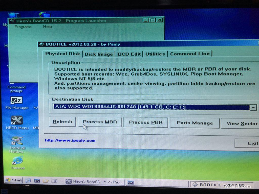This screenshot has height=194, width=259.
Task: Click the My Computer desktop icon at top
Action: click(14, 15)
